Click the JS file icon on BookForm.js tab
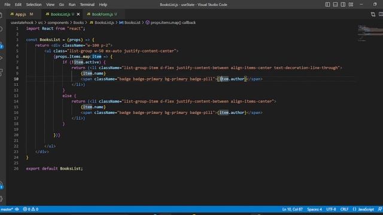Image resolution: width=383 pixels, height=215 pixels. (89, 14)
